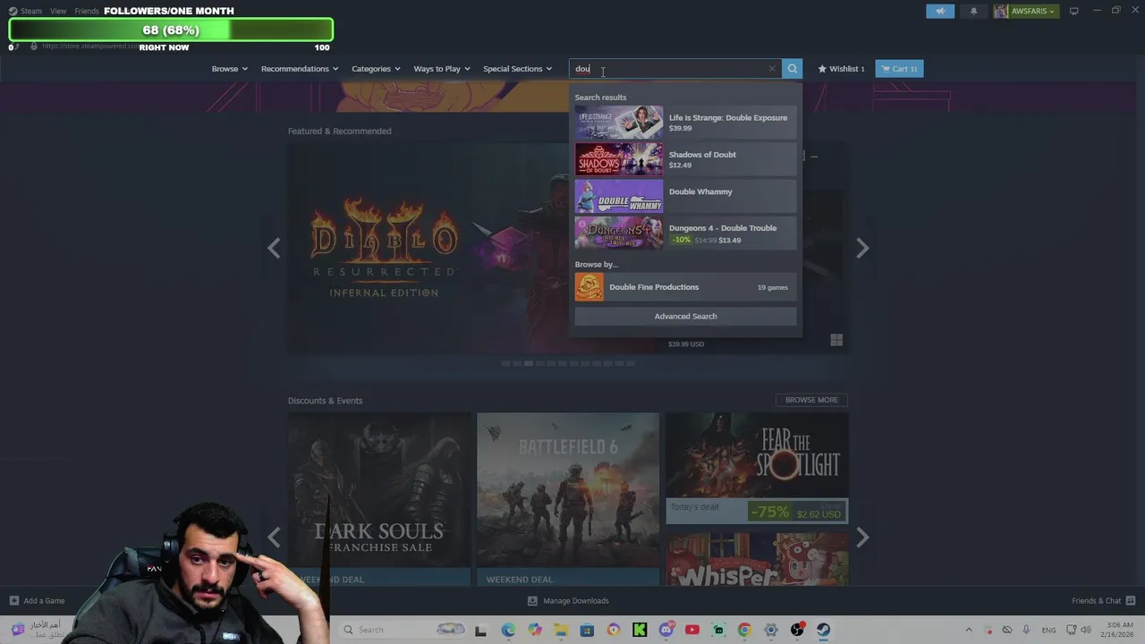Open Wishlist with the star icon
The height and width of the screenshot is (644, 1145).
point(841,69)
